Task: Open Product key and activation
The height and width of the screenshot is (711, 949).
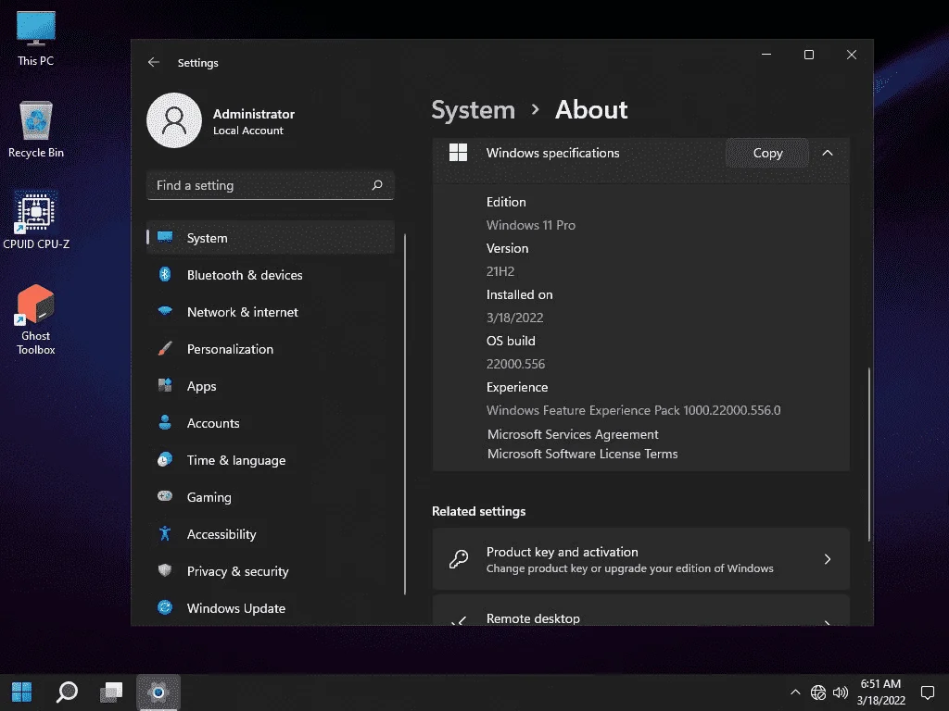Action: coord(641,559)
